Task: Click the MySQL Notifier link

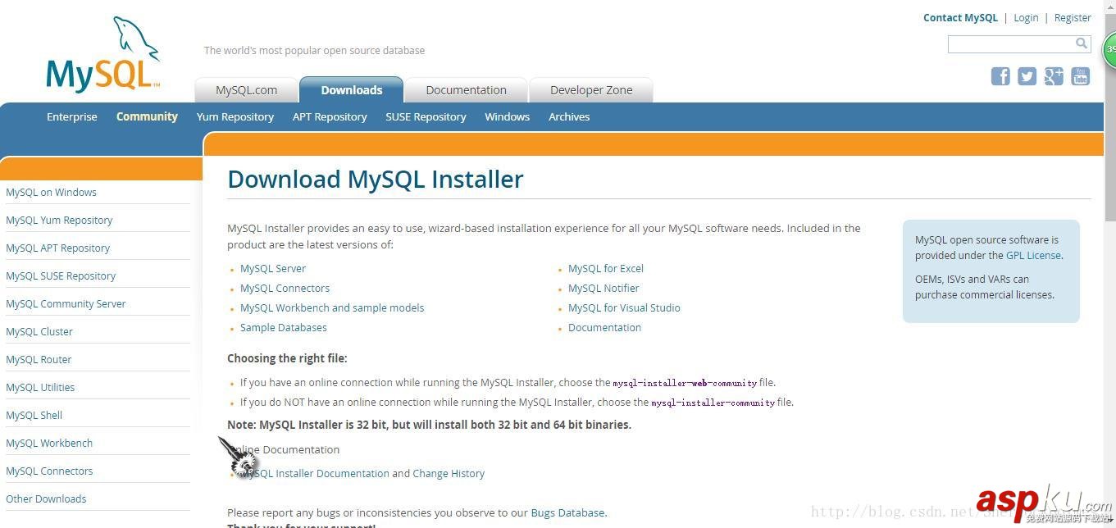Action: click(x=604, y=288)
